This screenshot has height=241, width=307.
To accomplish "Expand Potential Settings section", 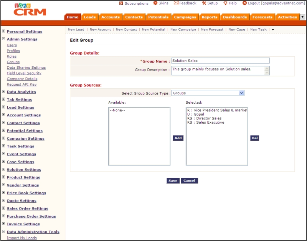I will tap(3, 130).
